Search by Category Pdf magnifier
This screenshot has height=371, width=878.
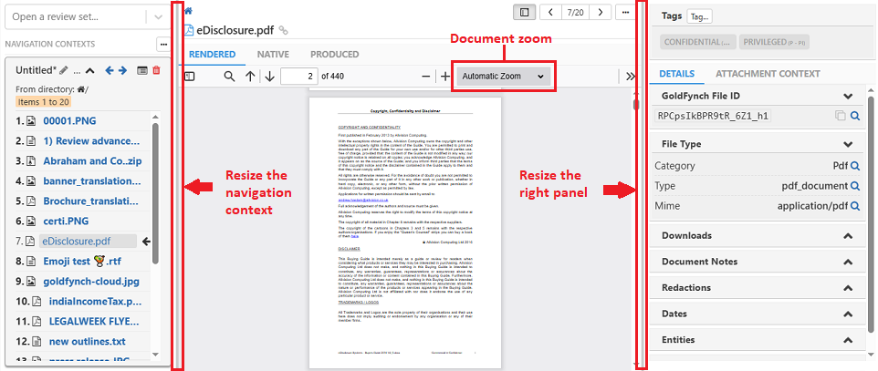[x=855, y=166]
